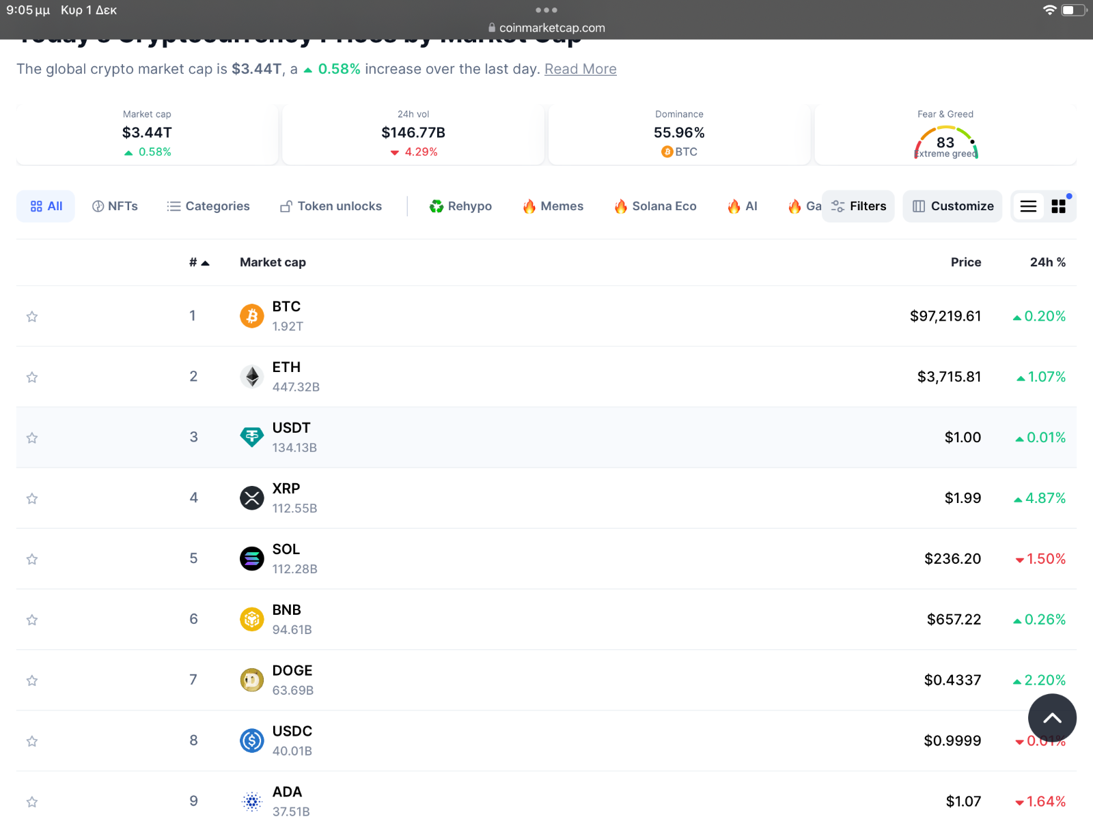Select the Token unlocks tab
Image resolution: width=1093 pixels, height=819 pixels.
(x=331, y=206)
